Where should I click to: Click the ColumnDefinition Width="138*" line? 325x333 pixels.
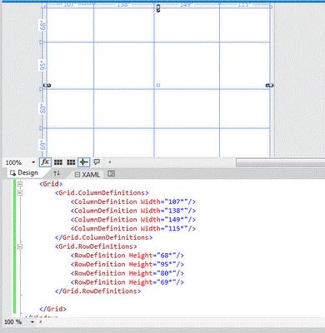click(x=133, y=211)
